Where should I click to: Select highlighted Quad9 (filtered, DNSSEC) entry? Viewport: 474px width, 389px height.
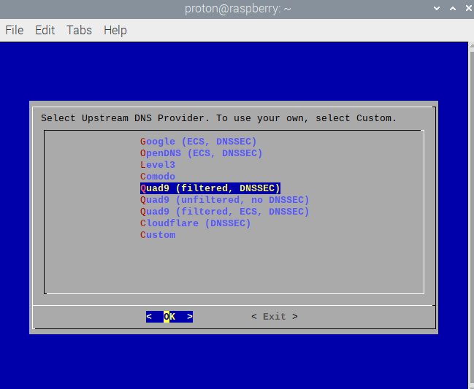[x=210, y=188]
